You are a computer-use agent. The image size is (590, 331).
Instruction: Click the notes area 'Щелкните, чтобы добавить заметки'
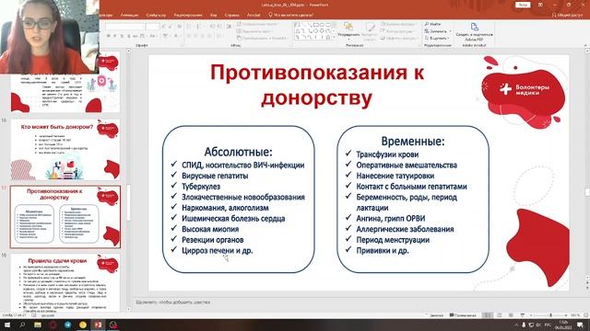172,302
